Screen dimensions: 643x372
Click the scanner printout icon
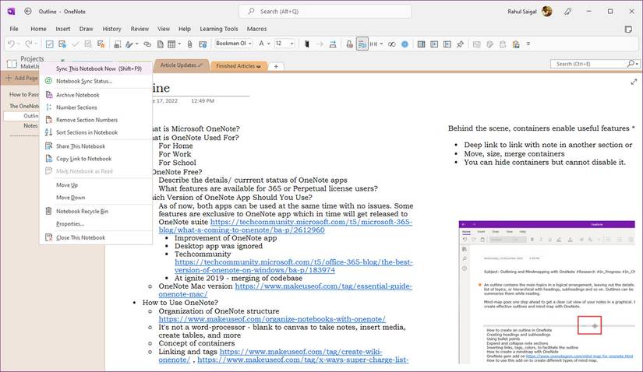click(117, 44)
